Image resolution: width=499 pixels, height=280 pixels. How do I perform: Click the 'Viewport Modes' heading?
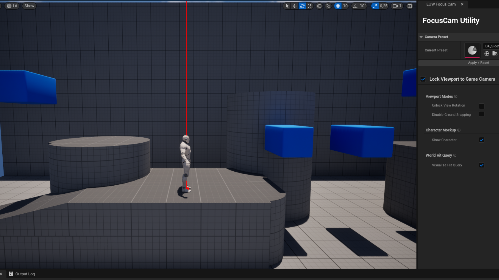[x=439, y=96]
